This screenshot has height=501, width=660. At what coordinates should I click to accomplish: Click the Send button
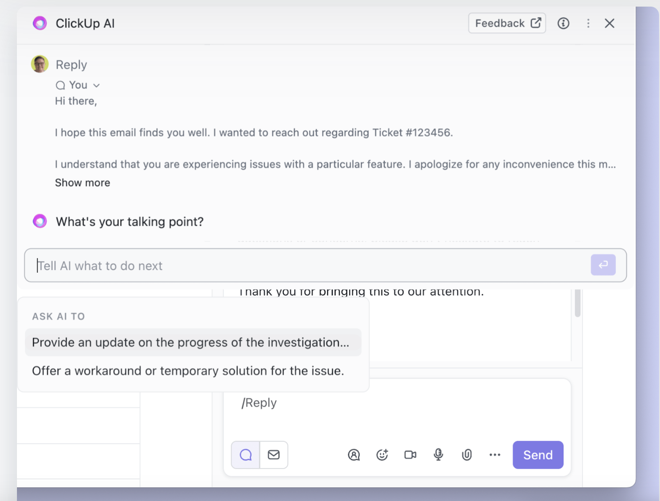pyautogui.click(x=538, y=455)
